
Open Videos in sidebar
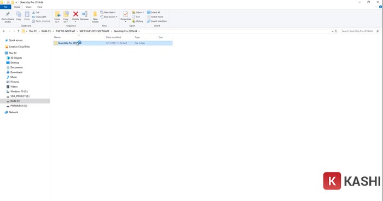tap(14, 87)
